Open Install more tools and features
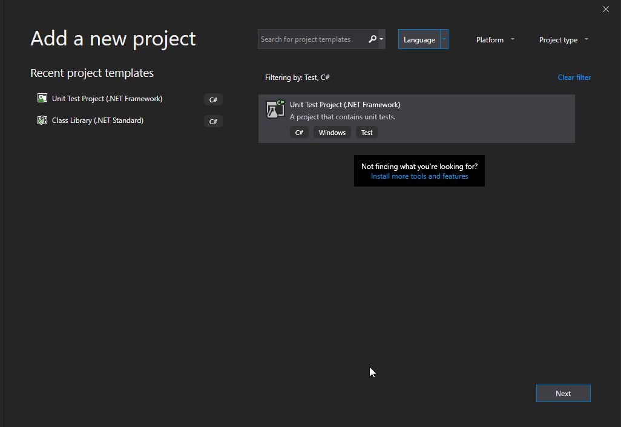Viewport: 621px width, 427px height. [x=419, y=176]
